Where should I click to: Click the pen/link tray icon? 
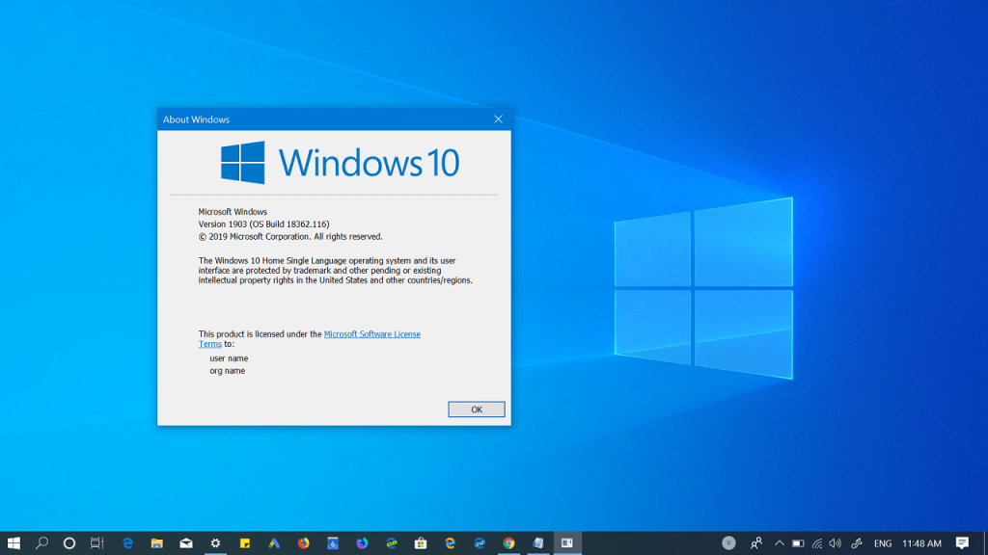click(857, 543)
